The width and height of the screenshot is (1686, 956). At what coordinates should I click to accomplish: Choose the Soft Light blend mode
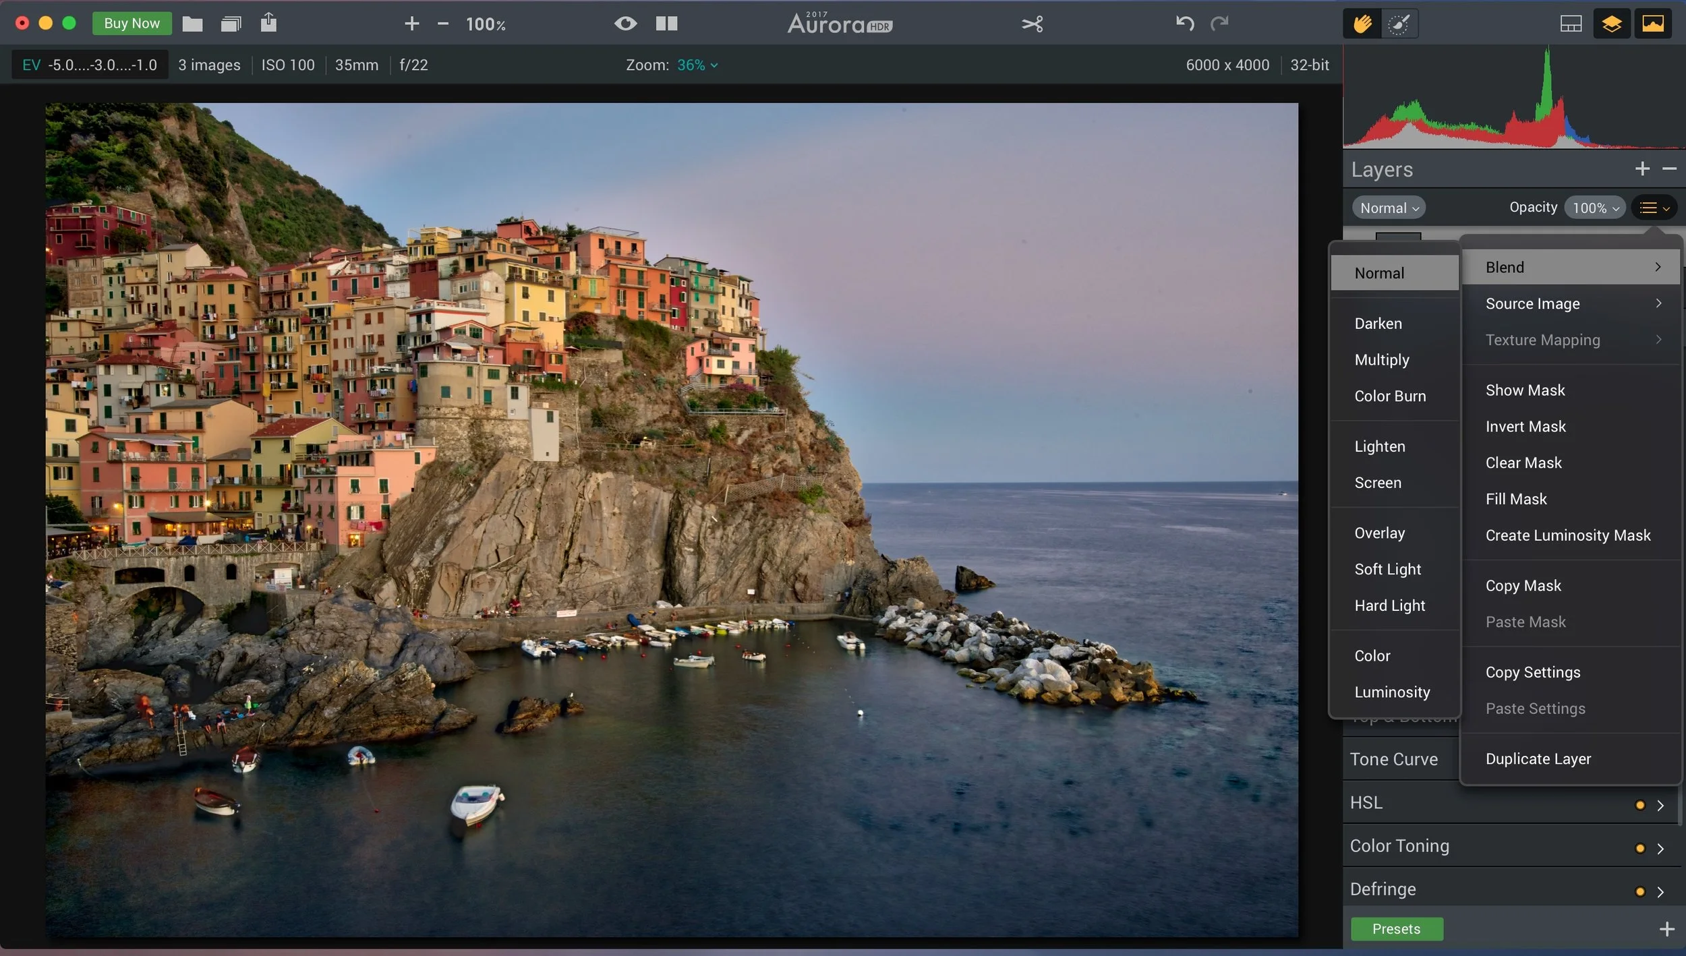1387,569
